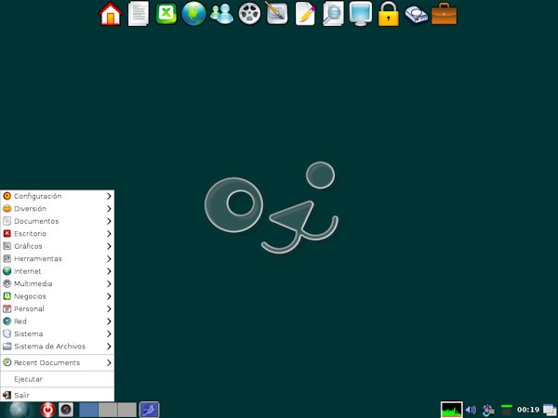
Task: Open the Configuración menu entry
Action: point(58,196)
